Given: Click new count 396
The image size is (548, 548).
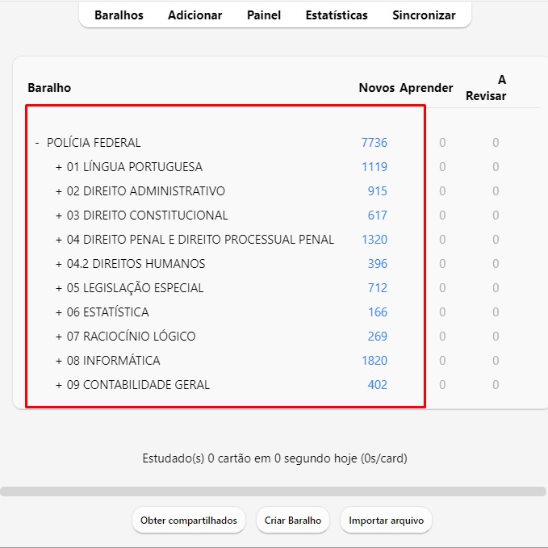Looking at the screenshot, I should click(x=378, y=264).
